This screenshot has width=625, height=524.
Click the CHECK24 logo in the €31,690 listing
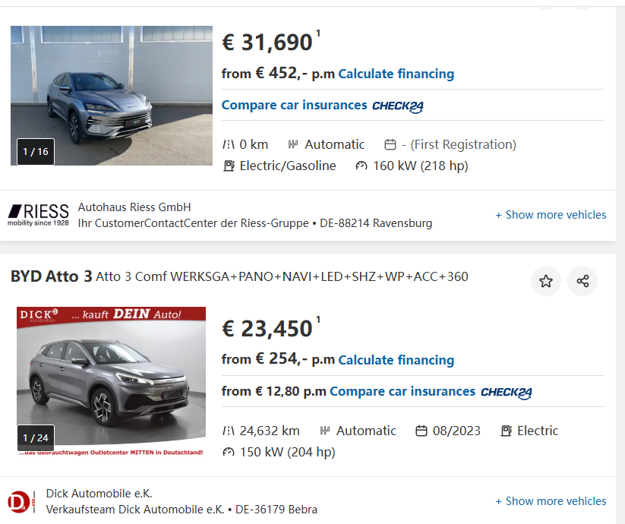point(398,106)
